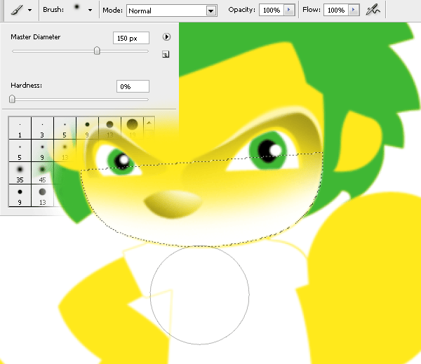Open the Opacity slider arrow button
421x364 pixels.
click(x=288, y=11)
